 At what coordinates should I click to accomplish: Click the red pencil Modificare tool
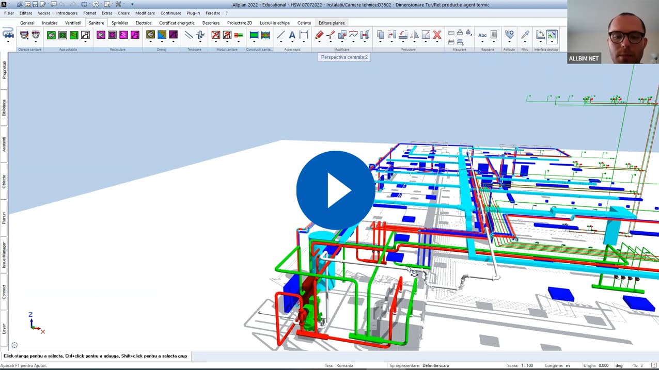319,35
